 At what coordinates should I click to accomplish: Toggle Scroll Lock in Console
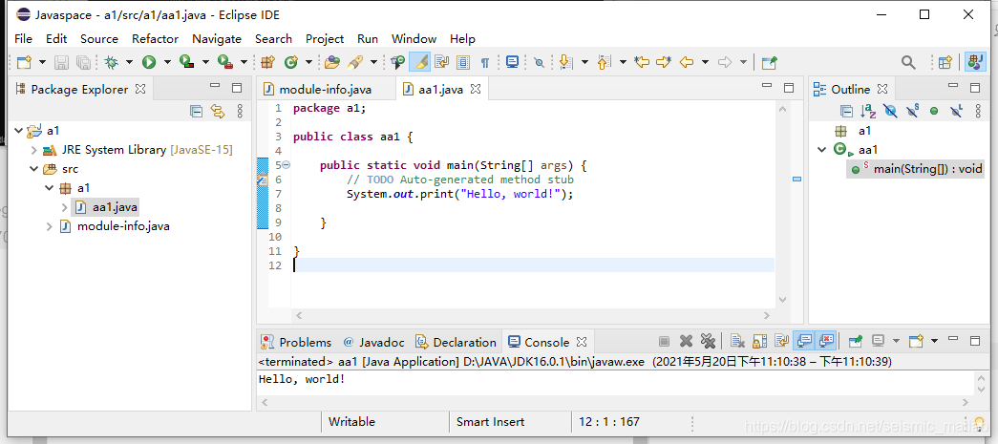click(x=759, y=342)
